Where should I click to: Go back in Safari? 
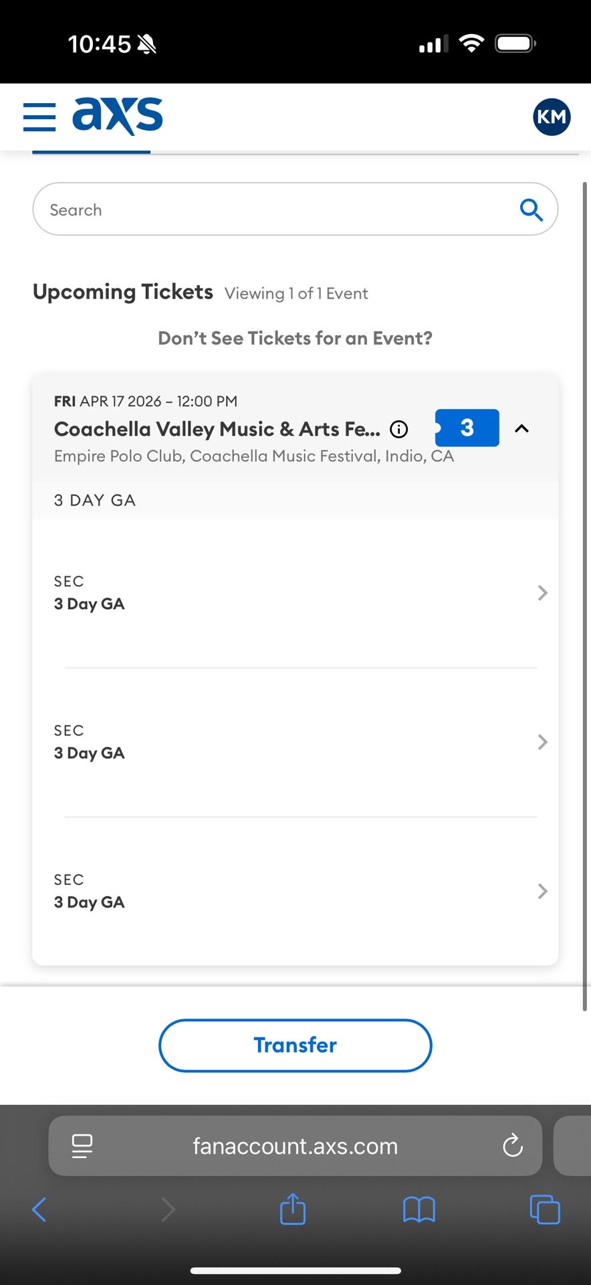pyautogui.click(x=39, y=1209)
